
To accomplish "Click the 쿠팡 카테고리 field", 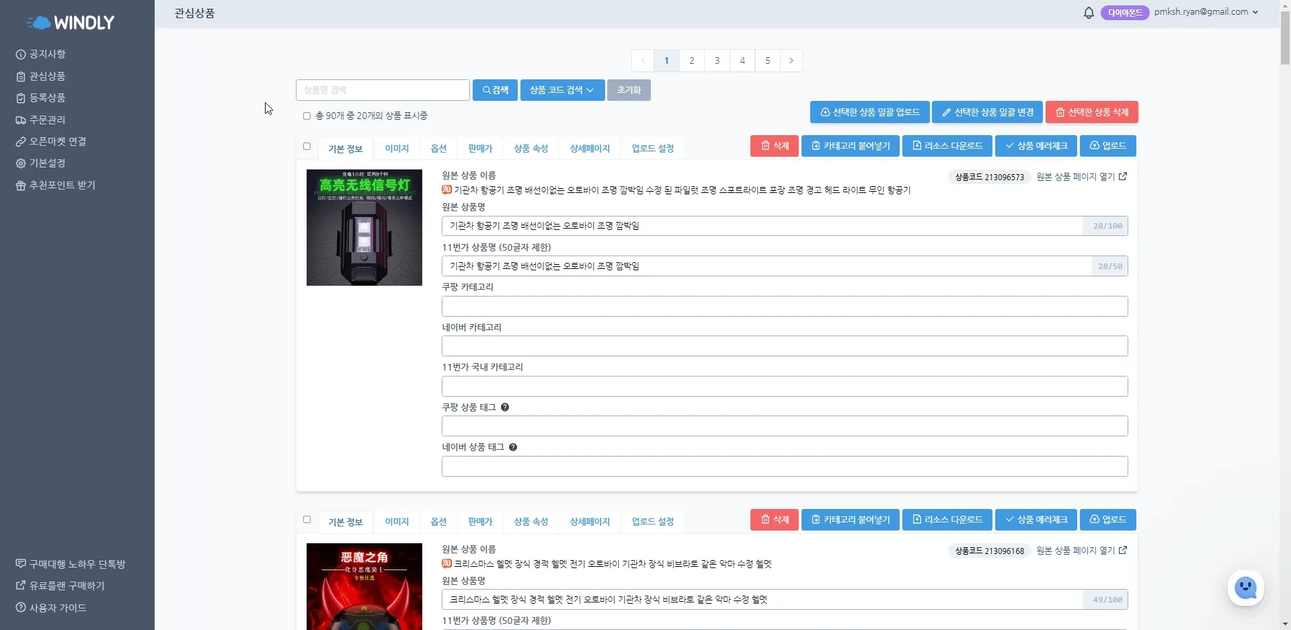I will pyautogui.click(x=785, y=307).
